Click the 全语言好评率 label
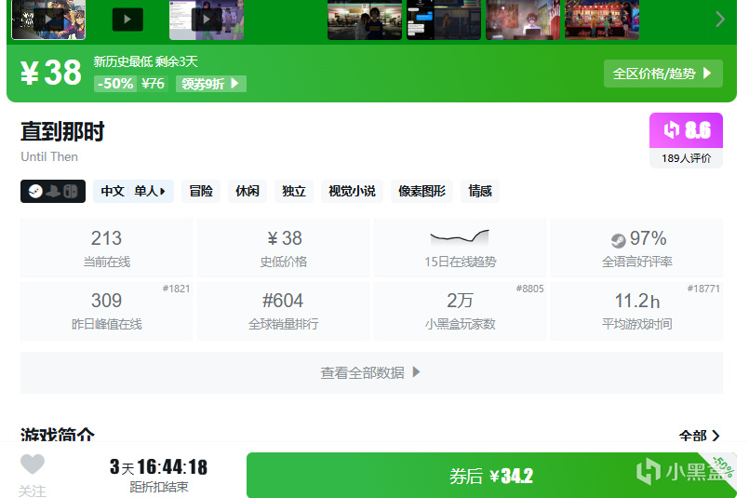This screenshot has width=749, height=498. [637, 262]
